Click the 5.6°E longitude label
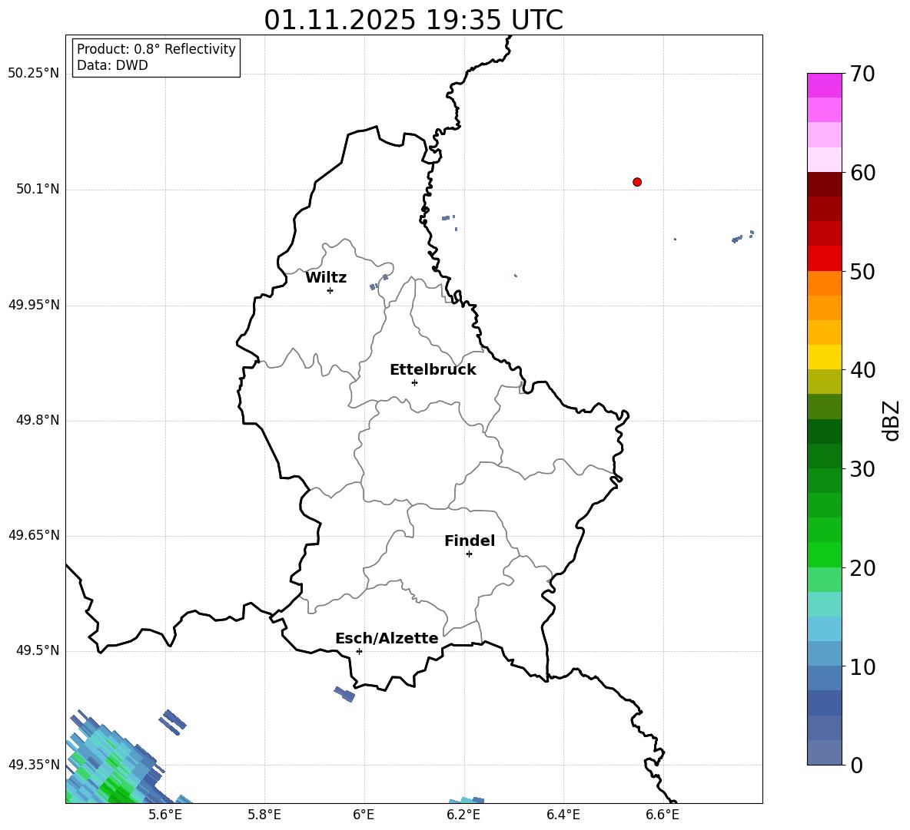Screen dimensions: 910x830 click(165, 815)
